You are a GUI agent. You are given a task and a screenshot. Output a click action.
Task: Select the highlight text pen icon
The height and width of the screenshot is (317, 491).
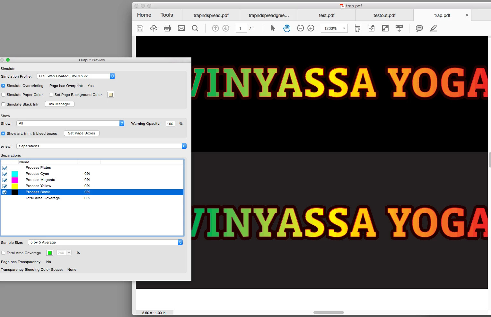point(433,28)
